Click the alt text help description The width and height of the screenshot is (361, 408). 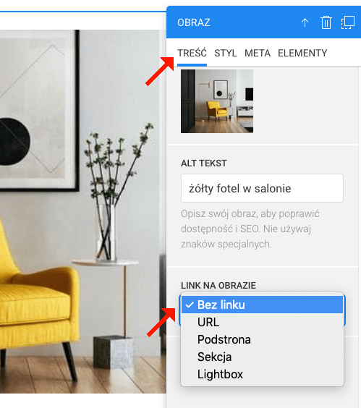point(250,229)
